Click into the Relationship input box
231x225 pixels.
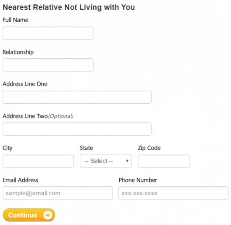point(48,65)
